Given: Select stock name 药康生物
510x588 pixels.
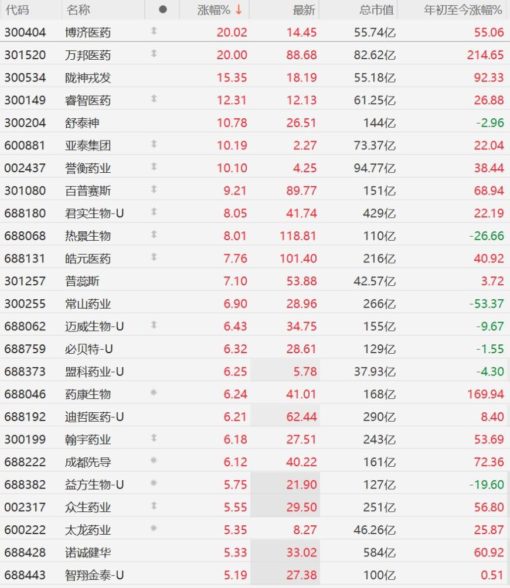Looking at the screenshot, I should click(x=88, y=394).
